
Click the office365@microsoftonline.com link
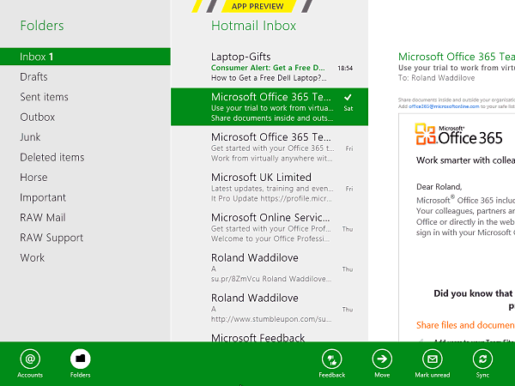tap(444, 106)
